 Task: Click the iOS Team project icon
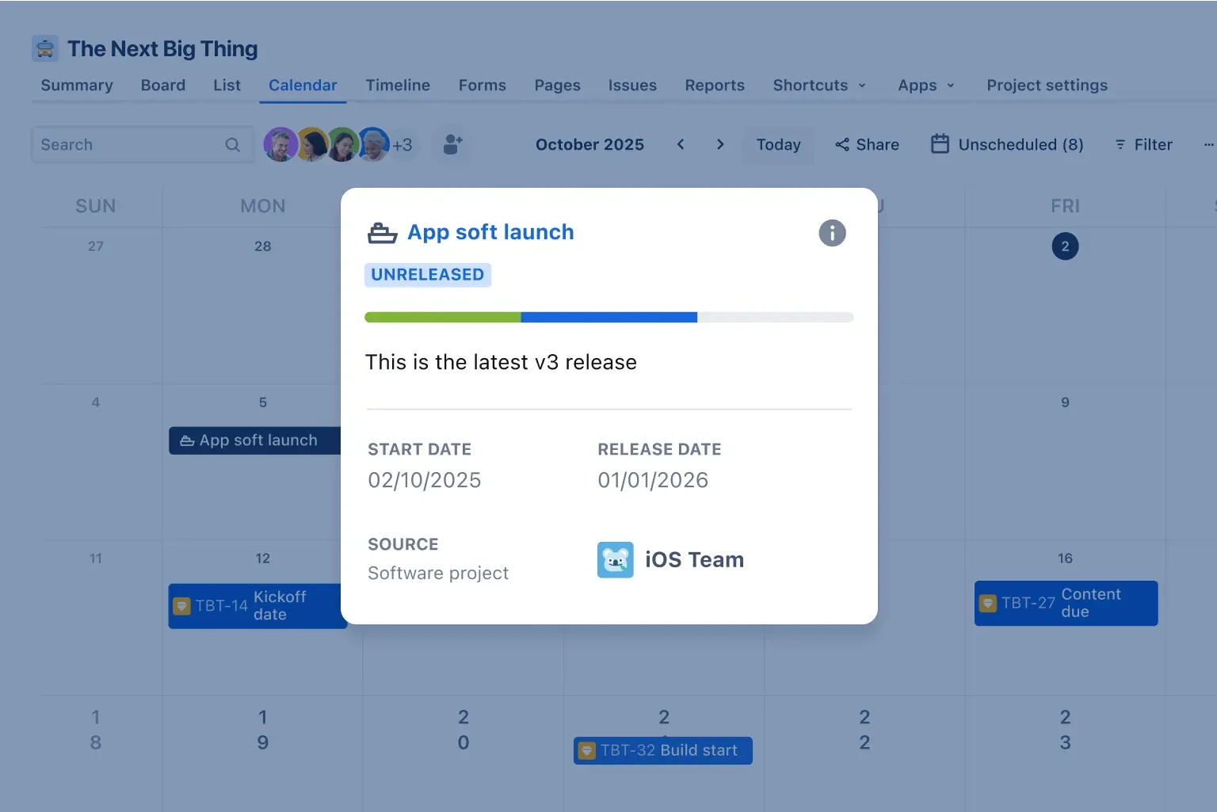pos(615,559)
